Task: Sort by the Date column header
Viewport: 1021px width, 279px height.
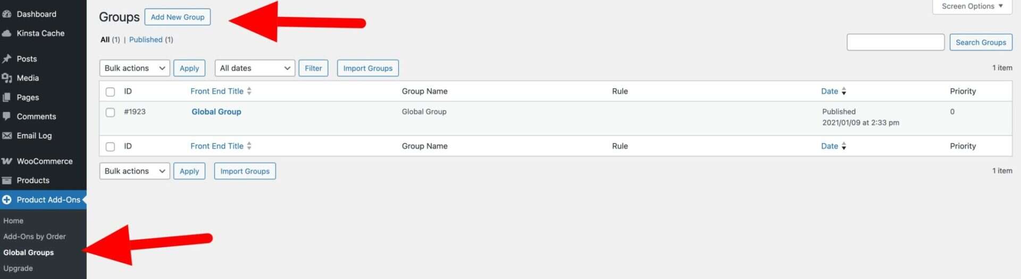Action: click(830, 91)
